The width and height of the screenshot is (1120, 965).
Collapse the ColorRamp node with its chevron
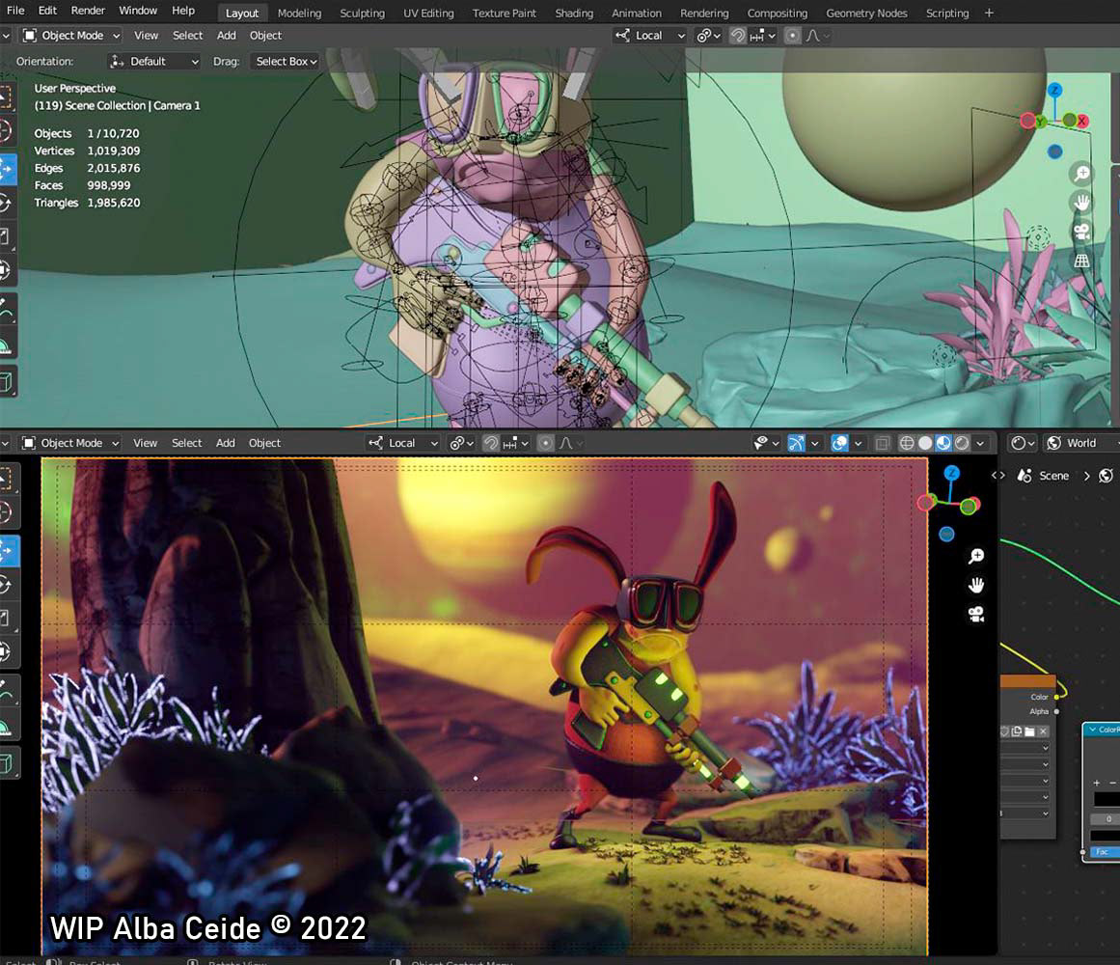click(1093, 730)
